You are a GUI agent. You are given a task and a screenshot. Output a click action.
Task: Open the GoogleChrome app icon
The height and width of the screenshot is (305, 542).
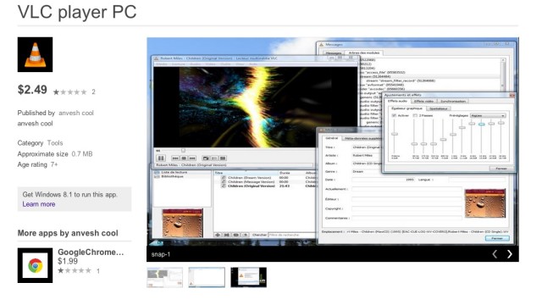(35, 265)
